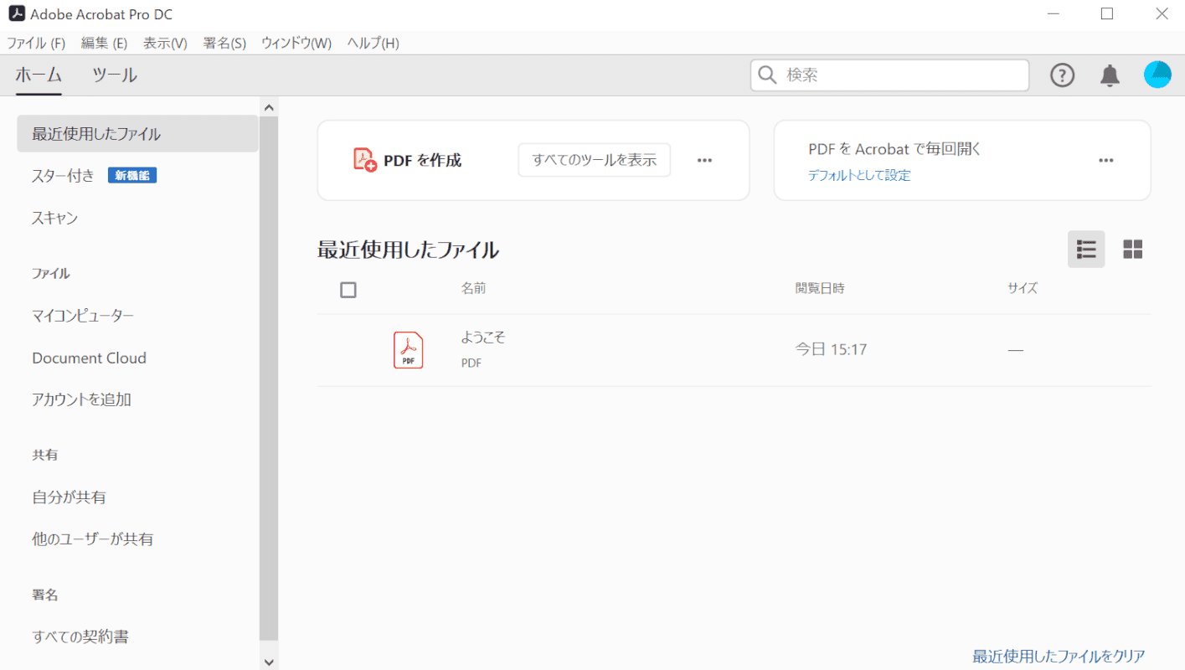Click the Adobe Acrobat title bar logo
The height and width of the screenshot is (670, 1185).
click(16, 14)
